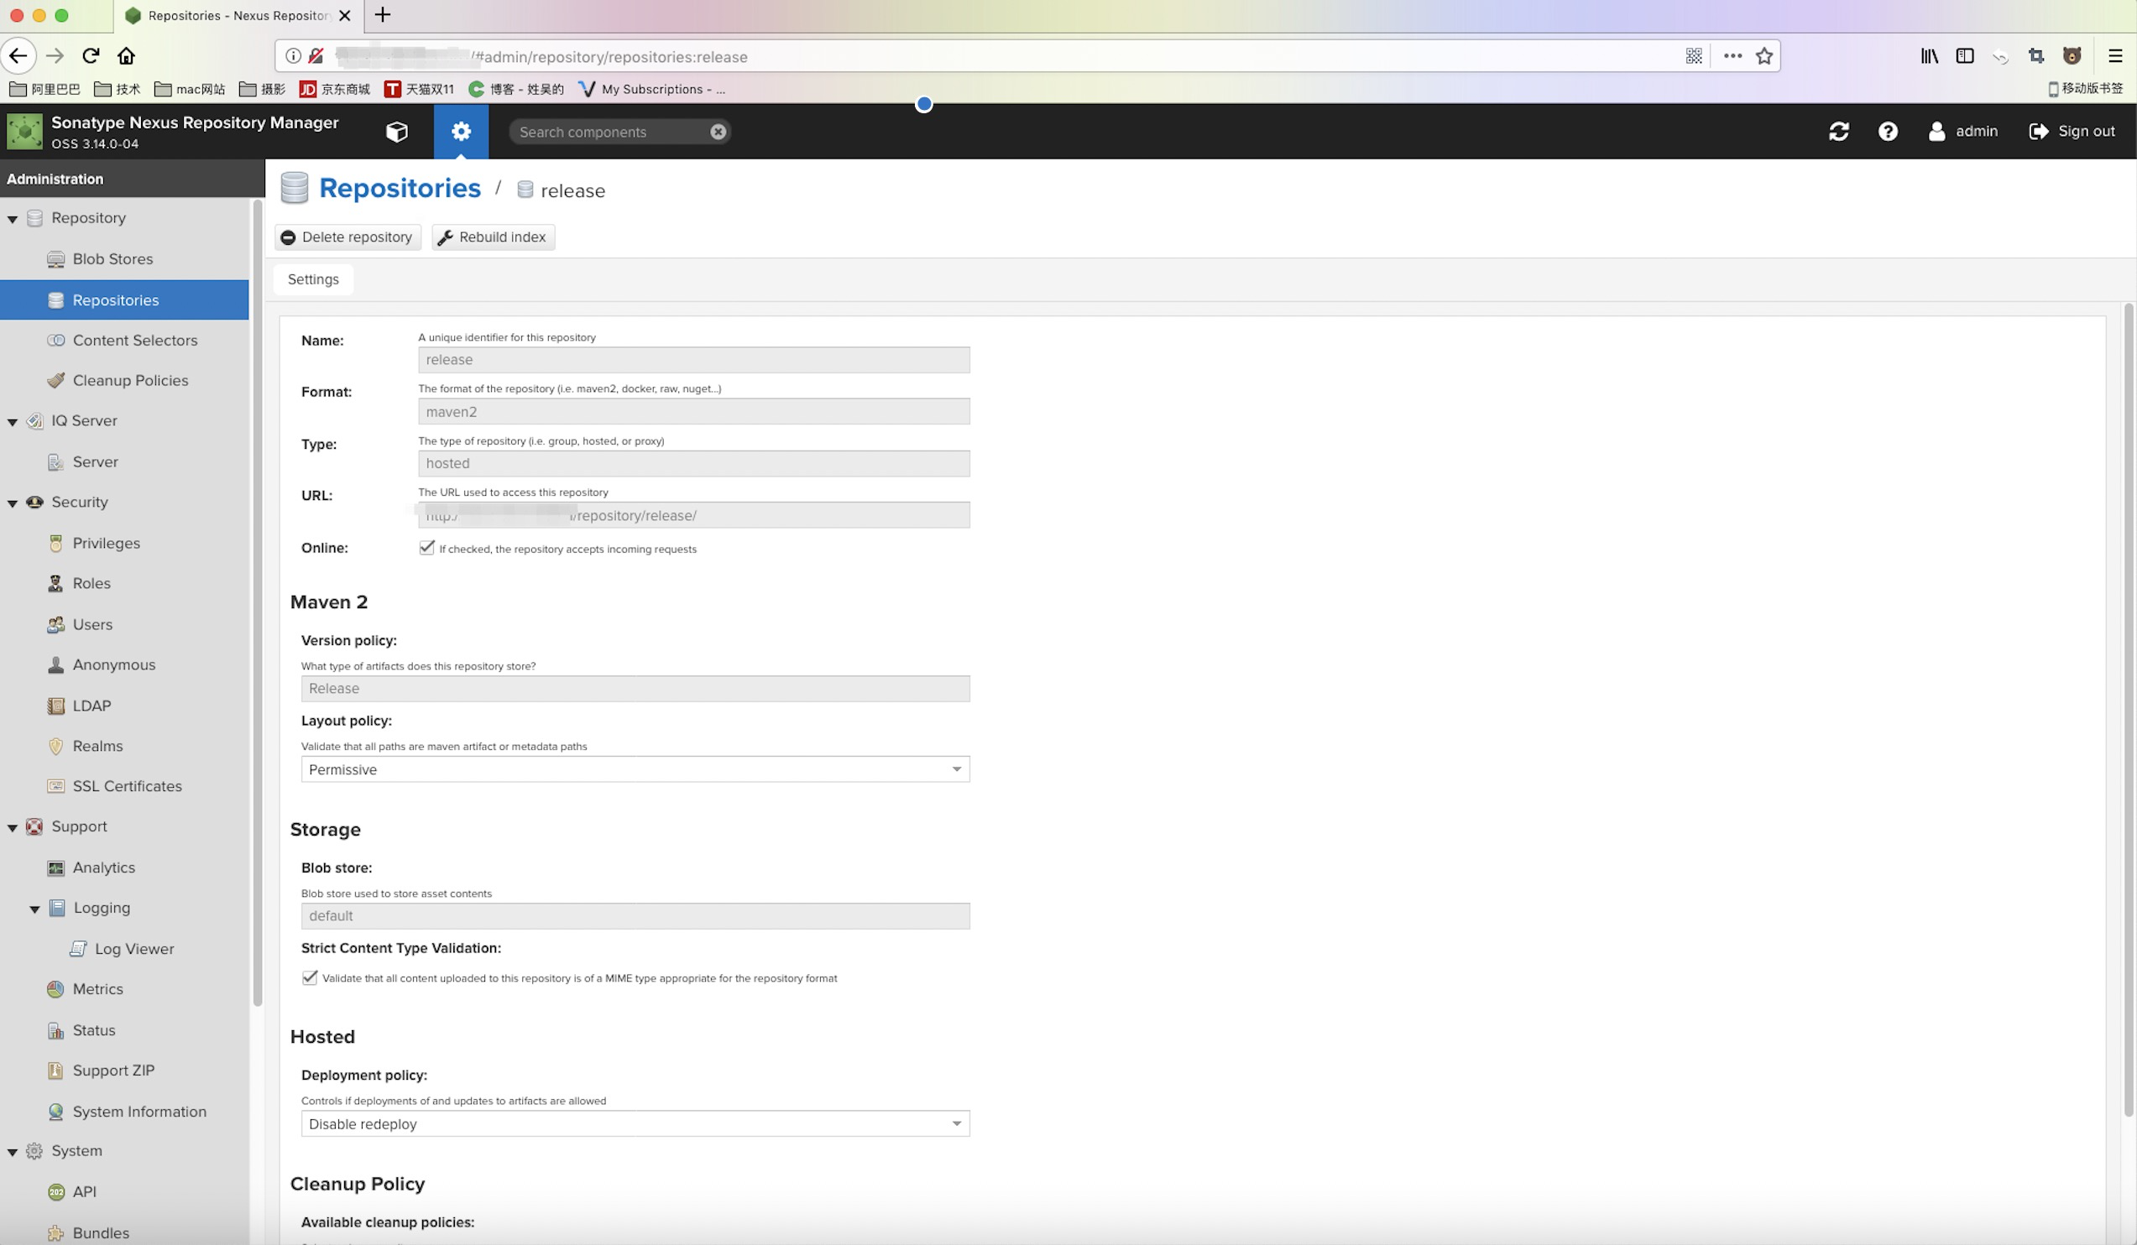Clear the search components field

[718, 132]
